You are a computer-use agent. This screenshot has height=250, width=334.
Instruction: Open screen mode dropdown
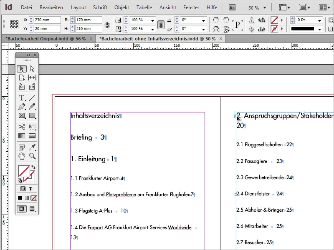point(304,7)
